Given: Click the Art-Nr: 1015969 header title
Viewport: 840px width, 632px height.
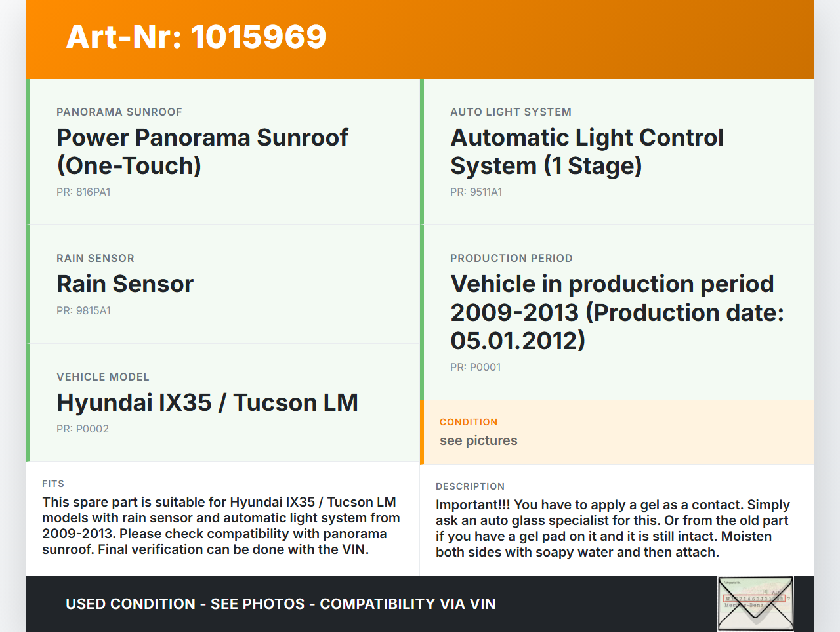Looking at the screenshot, I should click(196, 37).
